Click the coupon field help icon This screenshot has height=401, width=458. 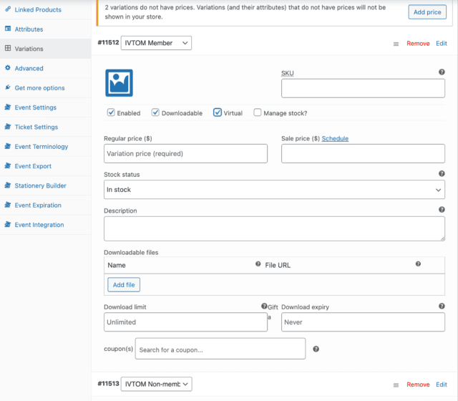[316, 349]
